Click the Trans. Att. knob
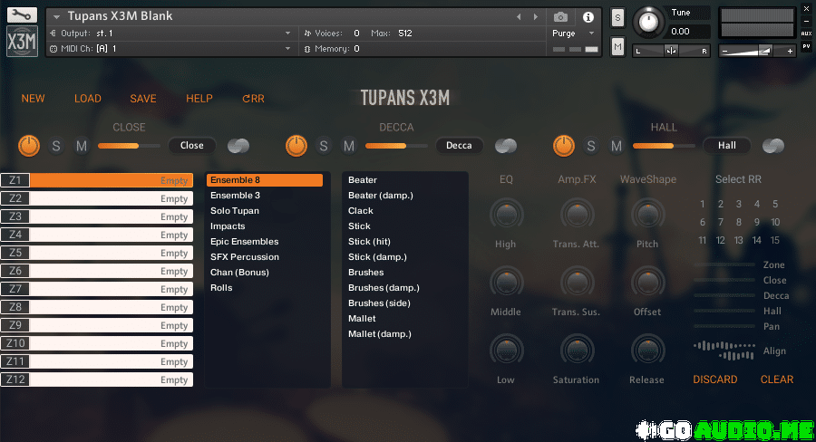The height and width of the screenshot is (442, 816). tap(578, 215)
